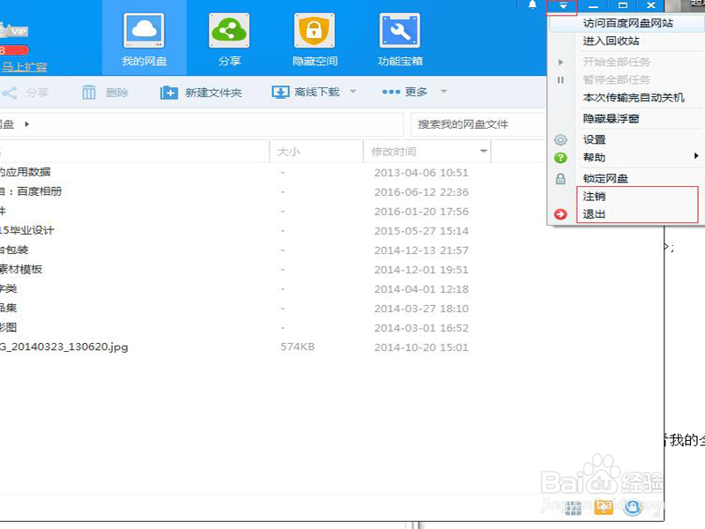Click the date 2014-03-27 18:10
The height and width of the screenshot is (529, 705).
421,309
